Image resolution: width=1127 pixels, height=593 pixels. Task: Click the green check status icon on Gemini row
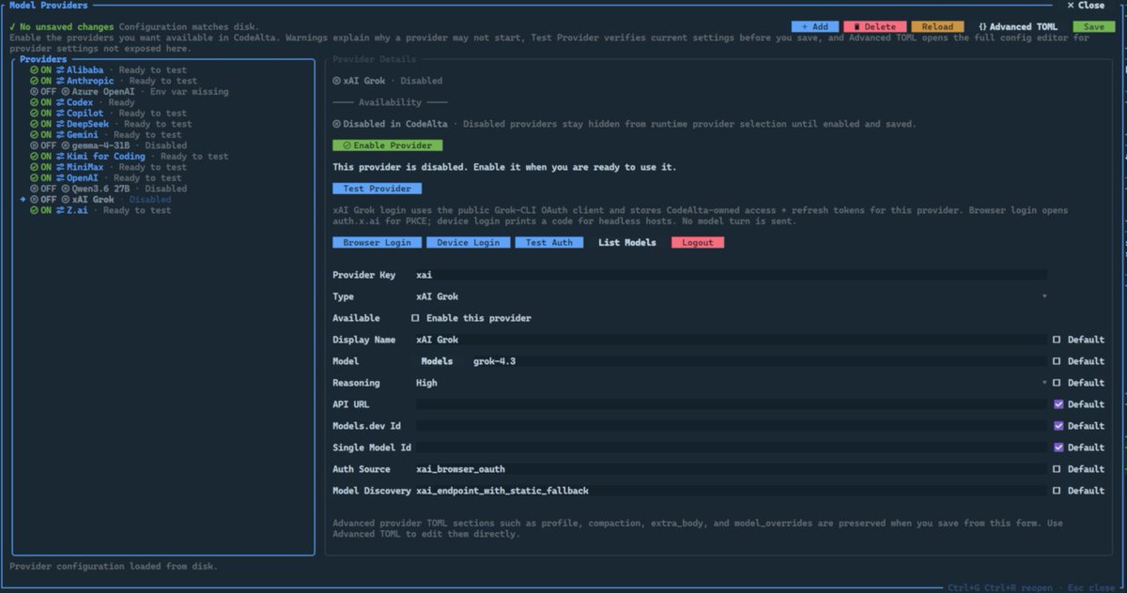pyautogui.click(x=34, y=135)
